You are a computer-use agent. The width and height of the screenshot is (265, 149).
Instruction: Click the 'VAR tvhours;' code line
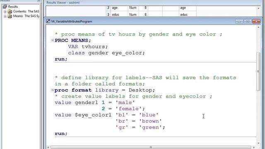point(88,47)
